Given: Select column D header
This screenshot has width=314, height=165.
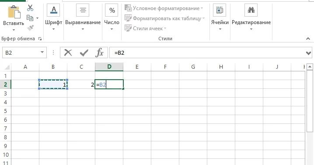Looking at the screenshot, I should [x=109, y=67].
